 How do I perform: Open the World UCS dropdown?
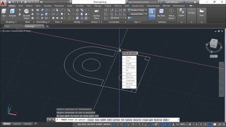click(x=119, y=18)
